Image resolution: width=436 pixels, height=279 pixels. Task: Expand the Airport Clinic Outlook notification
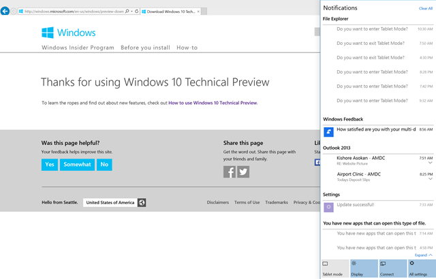point(430,179)
